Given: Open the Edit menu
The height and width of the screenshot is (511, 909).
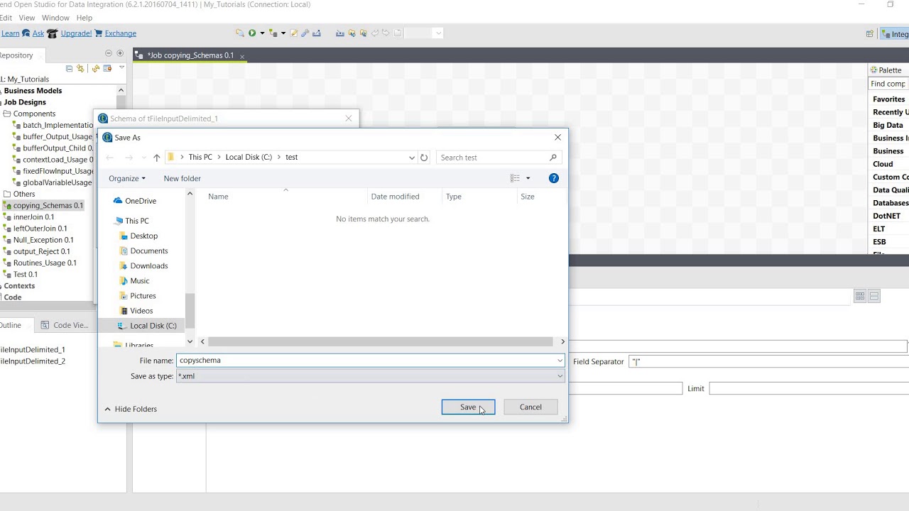Looking at the screenshot, I should coord(5,18).
